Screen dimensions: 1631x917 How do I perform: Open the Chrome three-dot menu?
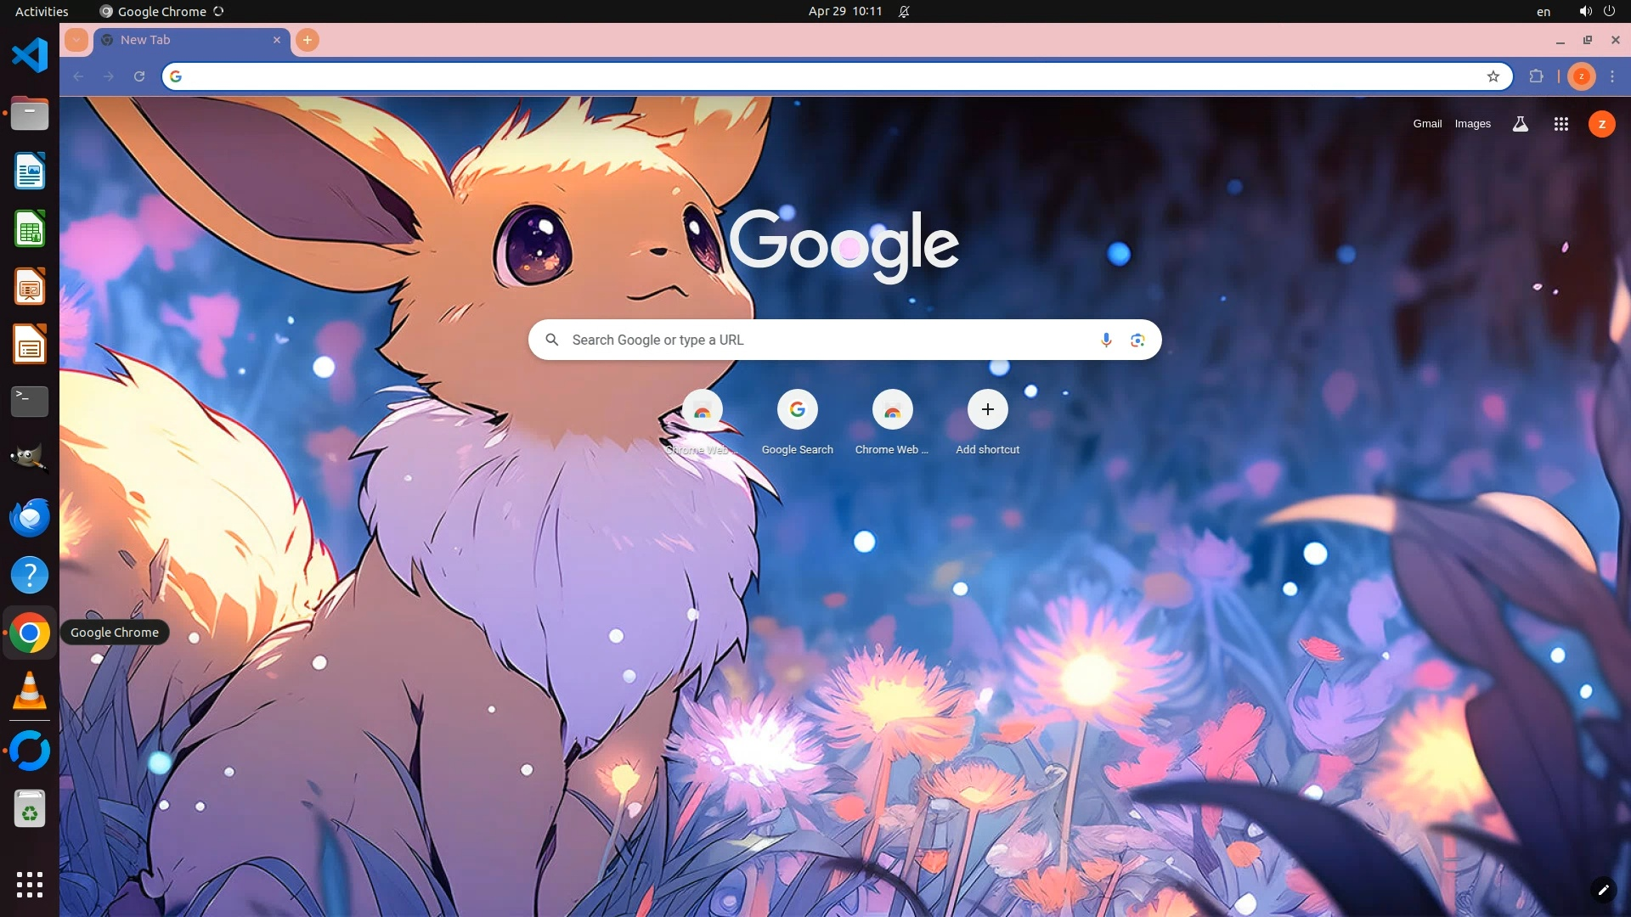(1612, 76)
